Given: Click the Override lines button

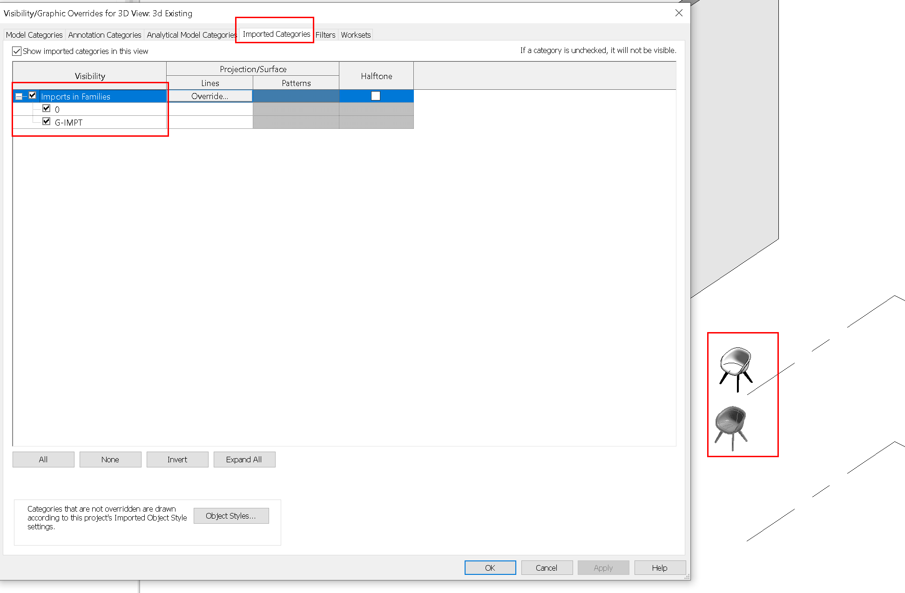Looking at the screenshot, I should [209, 96].
